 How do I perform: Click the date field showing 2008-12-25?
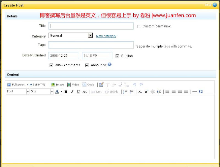(64, 56)
